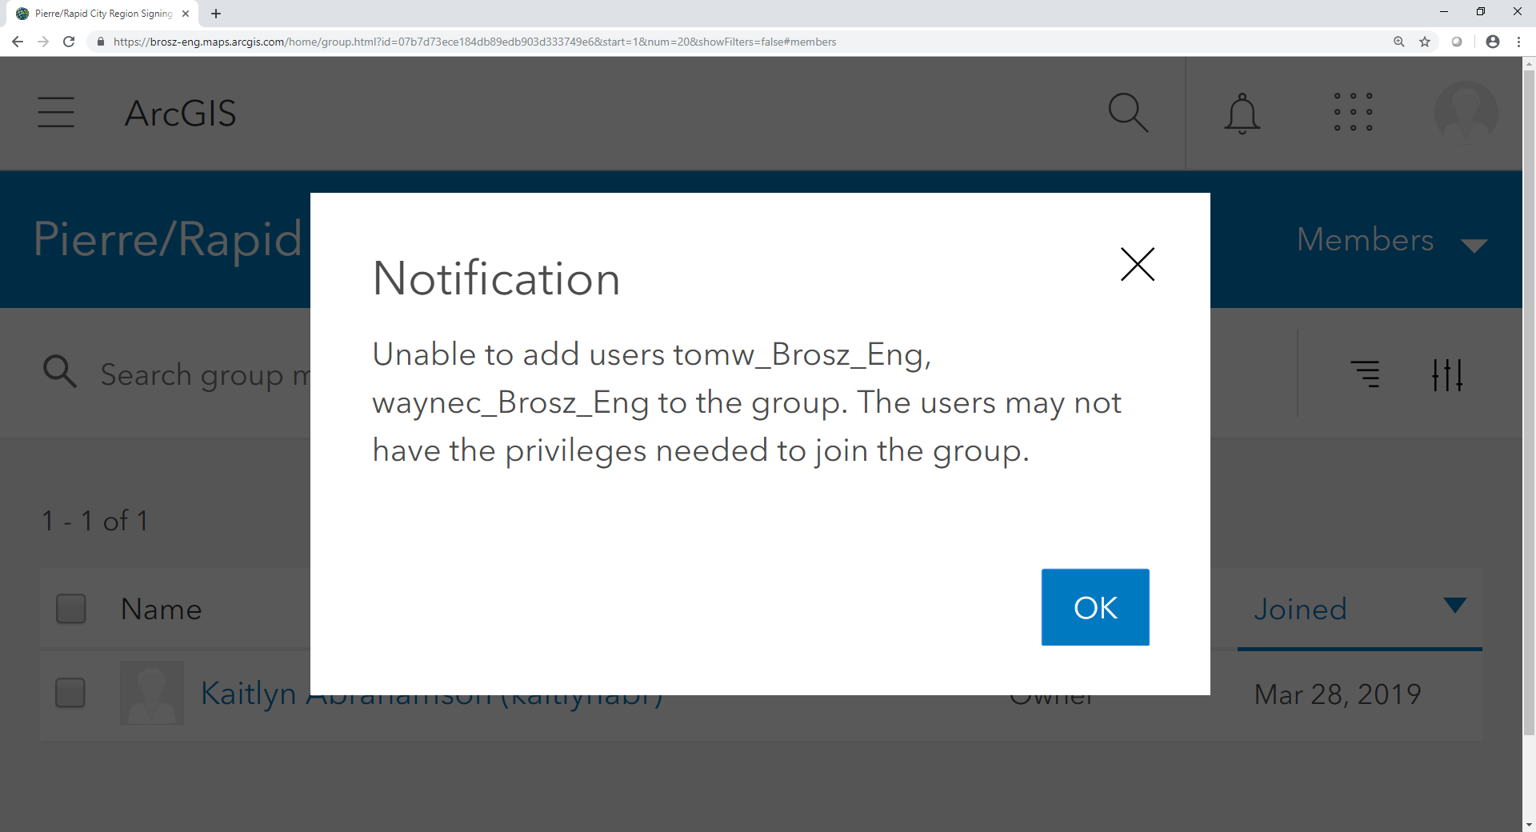Reload the browser page
The height and width of the screenshot is (832, 1536).
69,42
